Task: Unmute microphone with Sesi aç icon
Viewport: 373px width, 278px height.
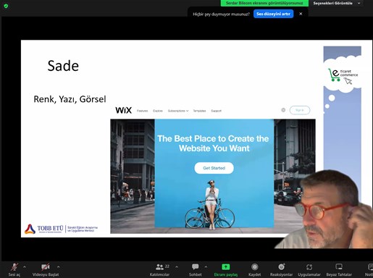Action: 14,267
